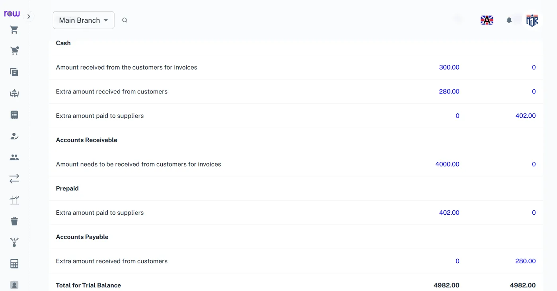Click "Extra amount received from customers" under Cash
The width and height of the screenshot is (557, 291).
pyautogui.click(x=112, y=92)
